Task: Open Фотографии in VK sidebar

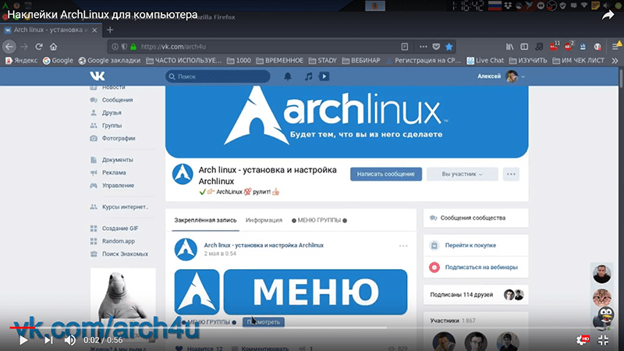Action: [119, 138]
